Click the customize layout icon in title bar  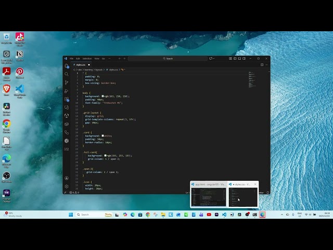(x=230, y=58)
